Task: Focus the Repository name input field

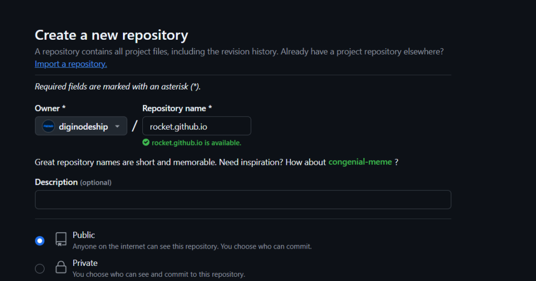Action: (196, 126)
